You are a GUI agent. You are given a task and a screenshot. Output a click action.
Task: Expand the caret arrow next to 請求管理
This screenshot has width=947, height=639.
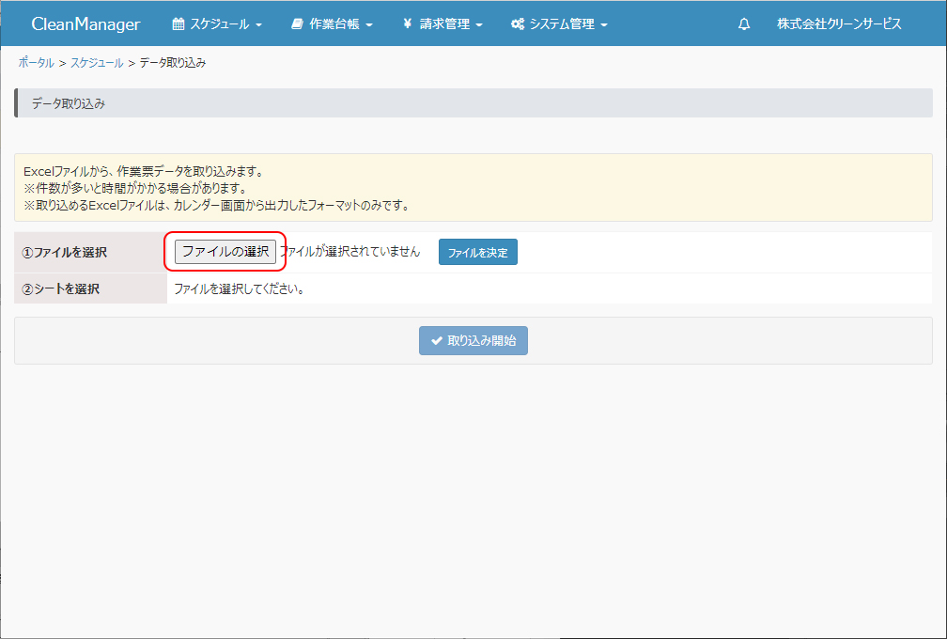(479, 25)
